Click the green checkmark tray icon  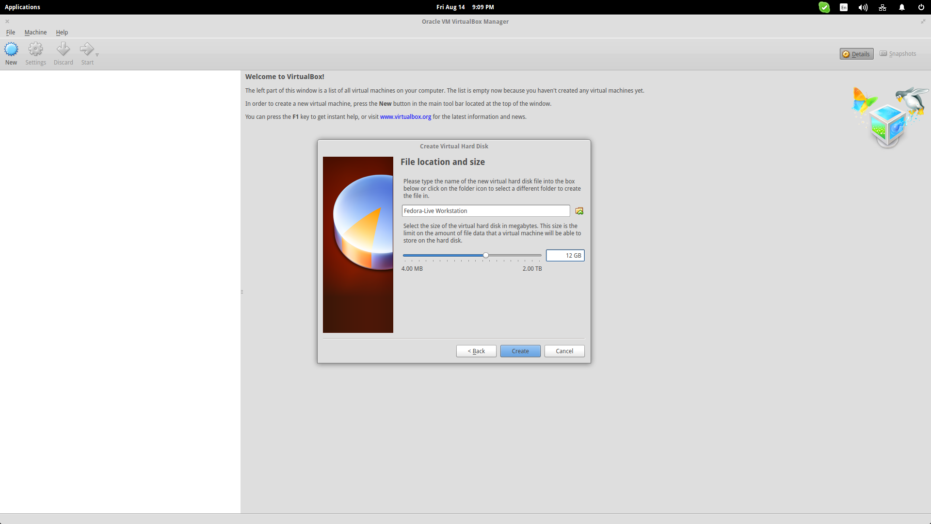824,7
